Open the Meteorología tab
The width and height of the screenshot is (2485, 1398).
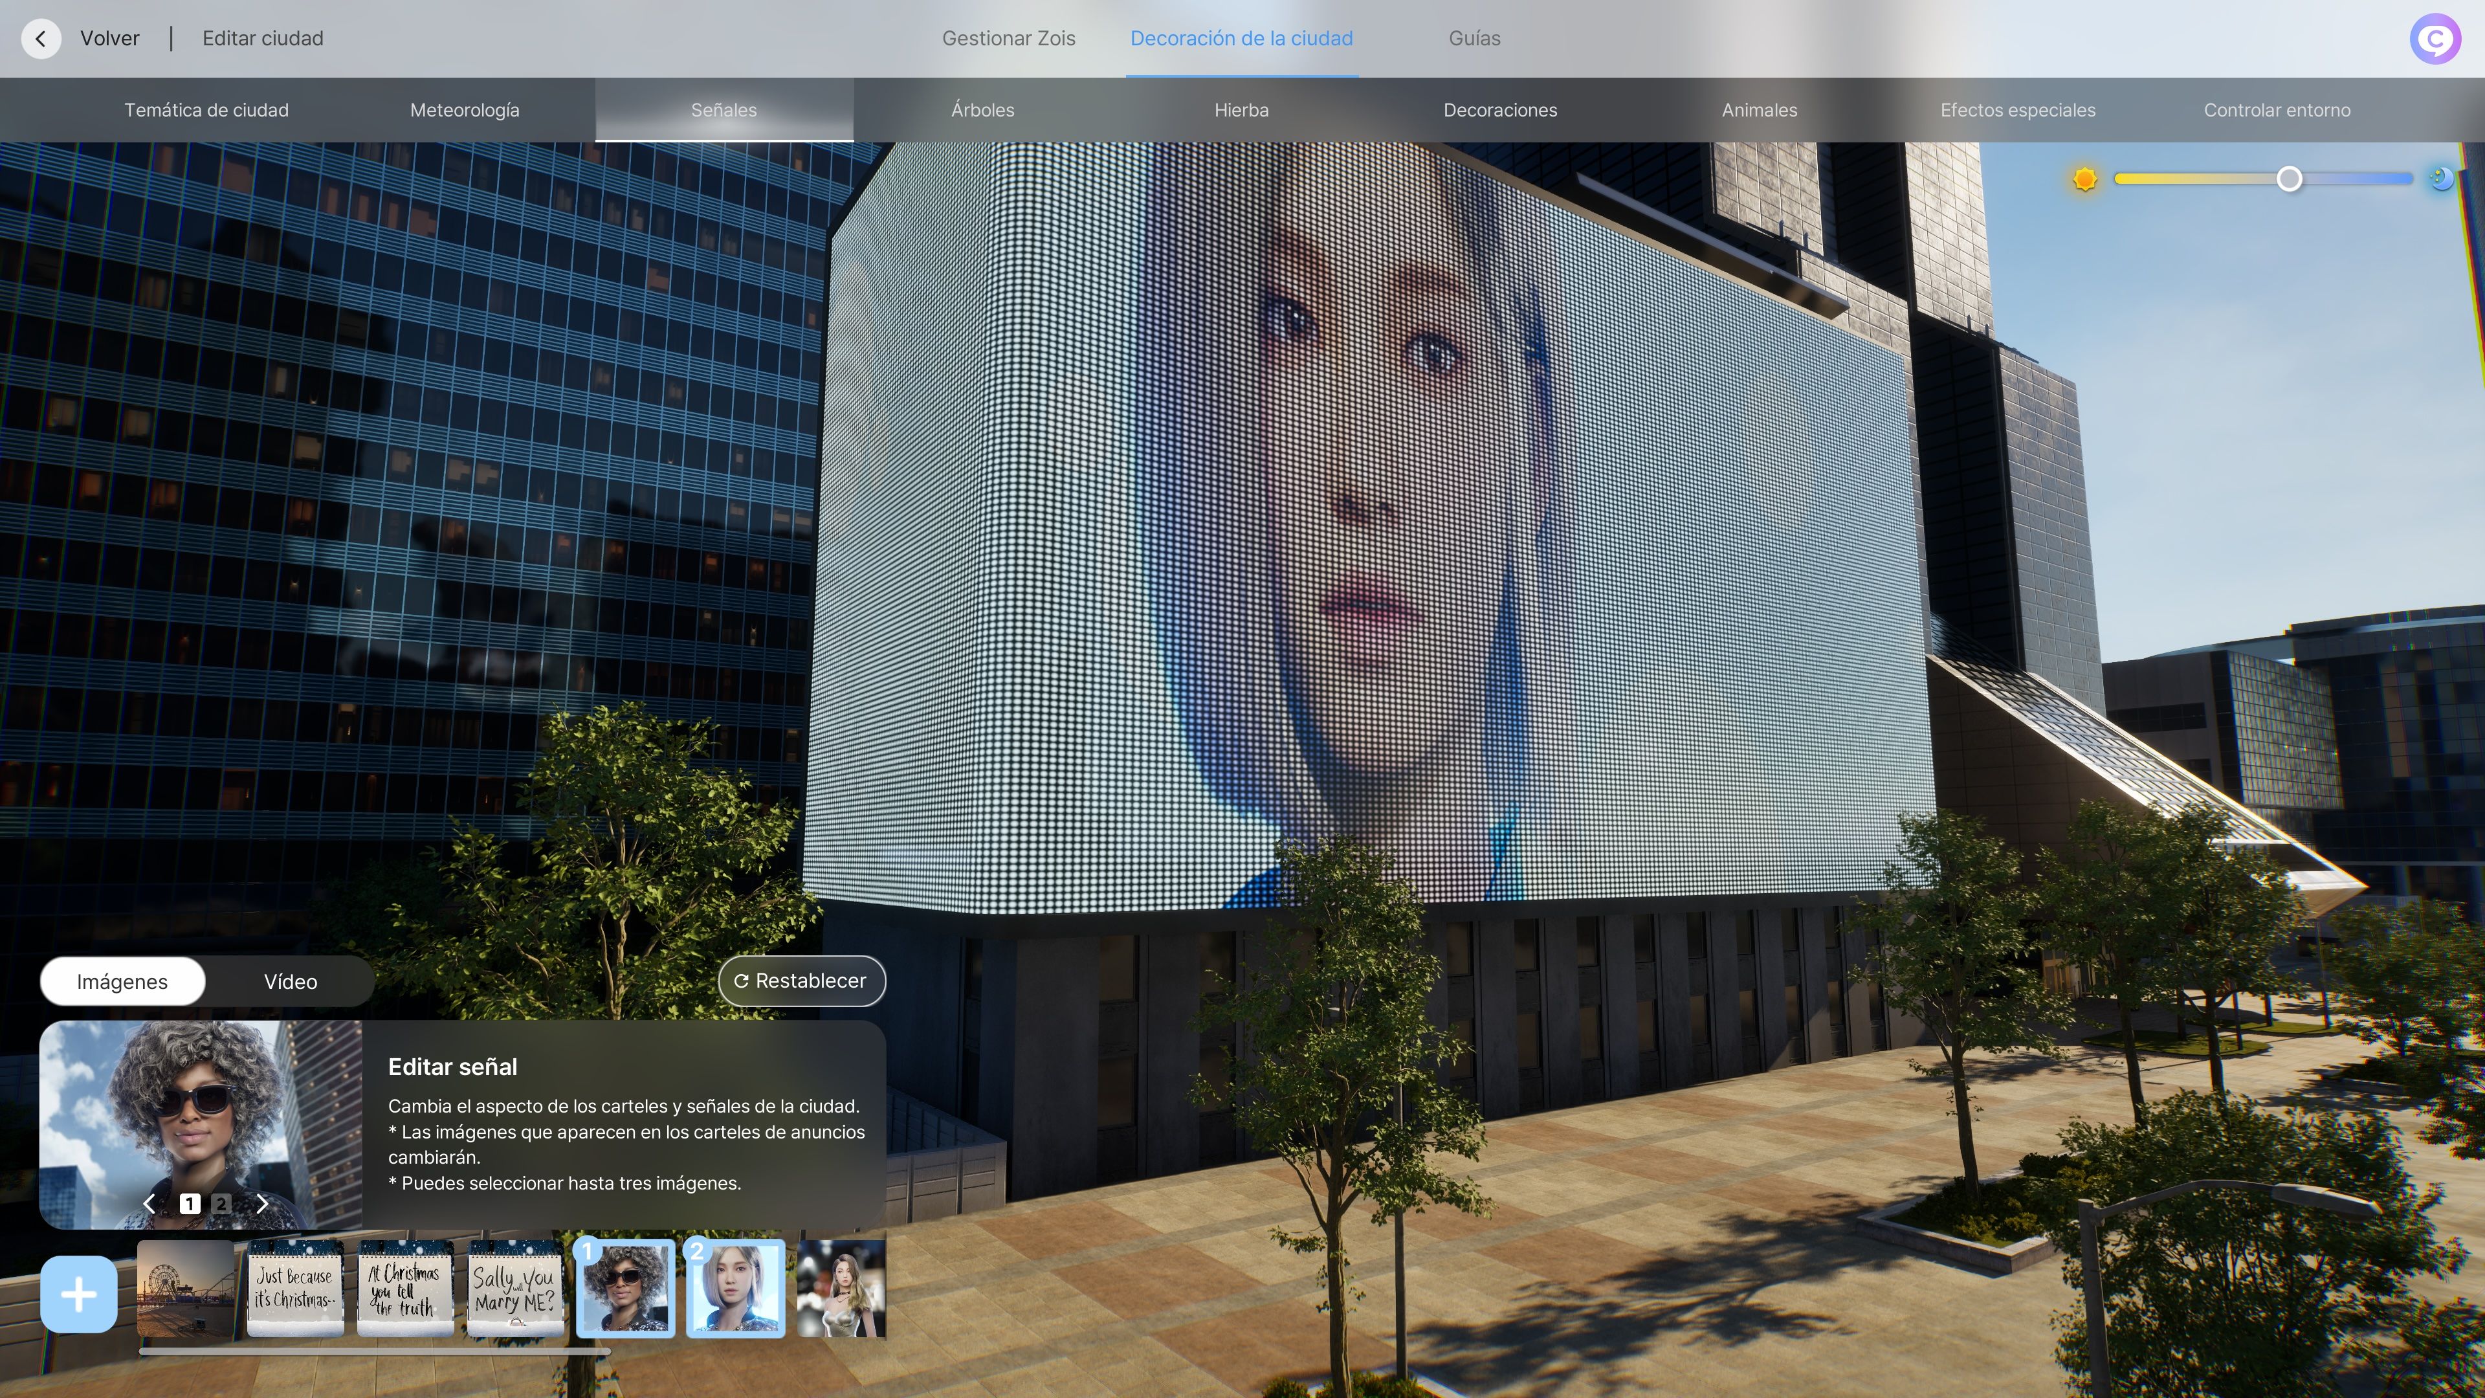coord(464,110)
